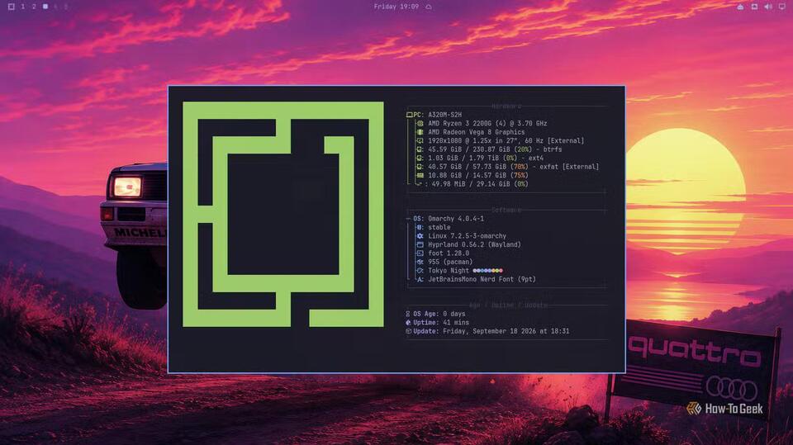Click 'AMD Radeon Vega 8 Graphics' text
Viewport: 793px width, 445px height.
click(477, 132)
